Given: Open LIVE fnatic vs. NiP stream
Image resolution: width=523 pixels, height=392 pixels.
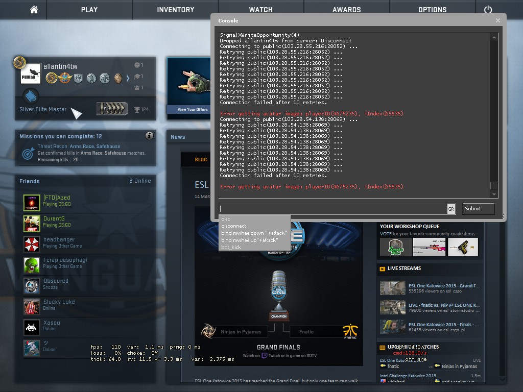Looking at the screenshot, I should [430, 307].
